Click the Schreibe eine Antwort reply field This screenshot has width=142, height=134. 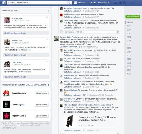[x=90, y=32]
